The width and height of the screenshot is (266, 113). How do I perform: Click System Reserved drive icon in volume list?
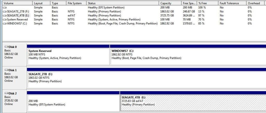(5, 20)
